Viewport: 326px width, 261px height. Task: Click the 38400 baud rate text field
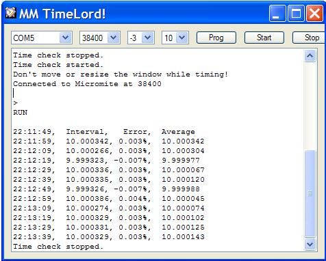pos(94,38)
